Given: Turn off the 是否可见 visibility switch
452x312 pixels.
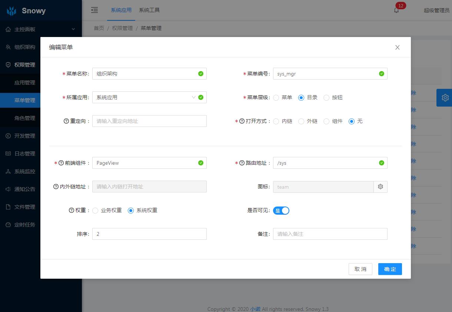Looking at the screenshot, I should [x=281, y=210].
